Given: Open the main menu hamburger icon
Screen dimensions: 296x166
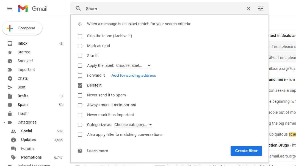Looking at the screenshot, I should pos(10,8).
